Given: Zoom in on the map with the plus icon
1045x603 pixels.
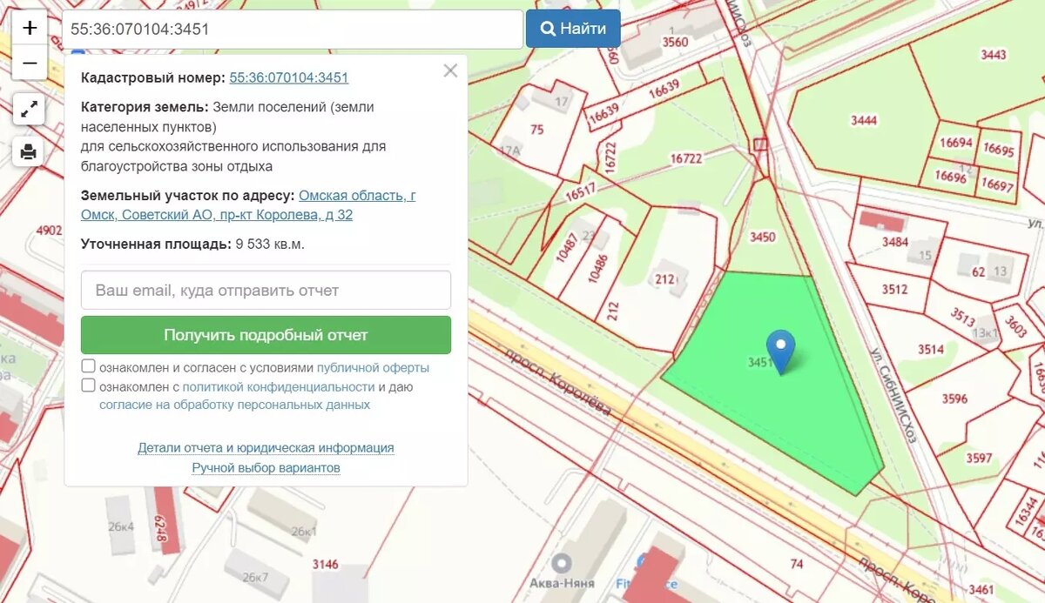Looking at the screenshot, I should [29, 26].
